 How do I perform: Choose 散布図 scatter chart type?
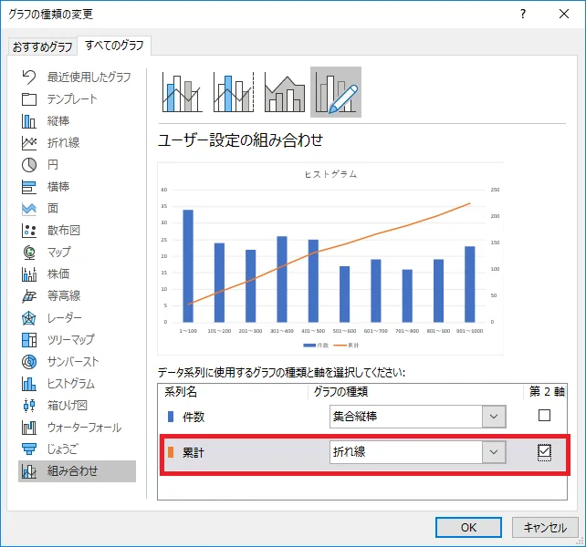[x=63, y=230]
